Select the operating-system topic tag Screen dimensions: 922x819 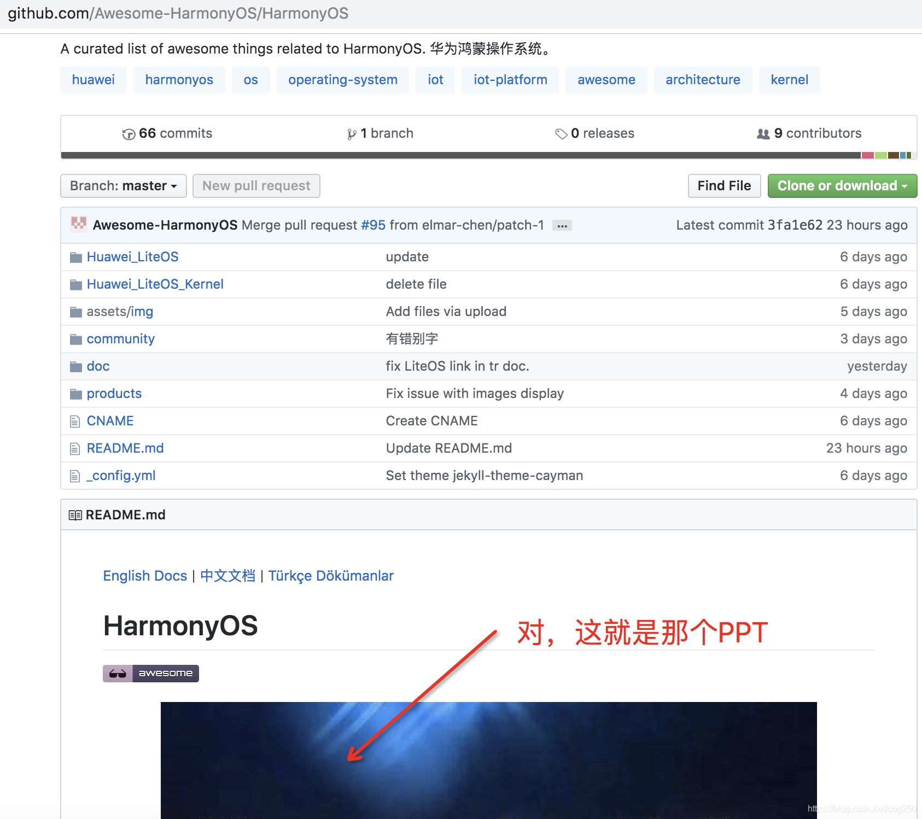pos(343,80)
